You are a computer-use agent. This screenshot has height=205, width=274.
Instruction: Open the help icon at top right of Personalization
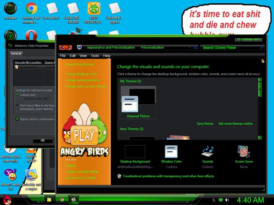(x=262, y=61)
